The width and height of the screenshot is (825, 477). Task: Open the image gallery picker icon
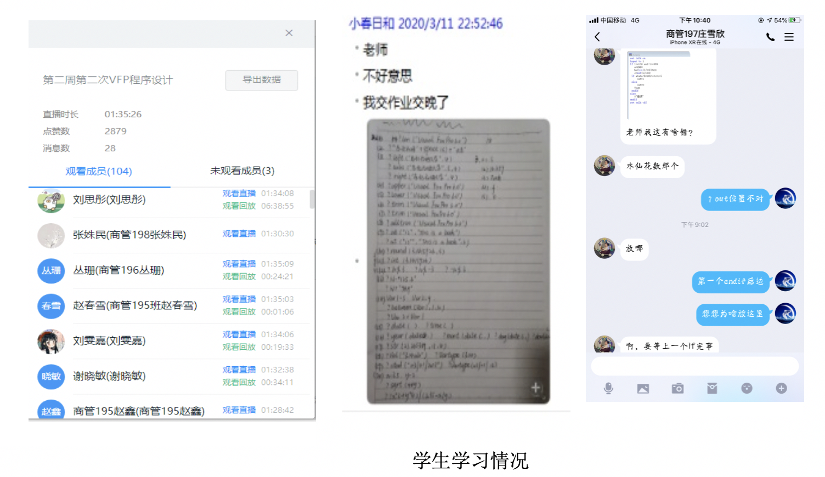643,388
